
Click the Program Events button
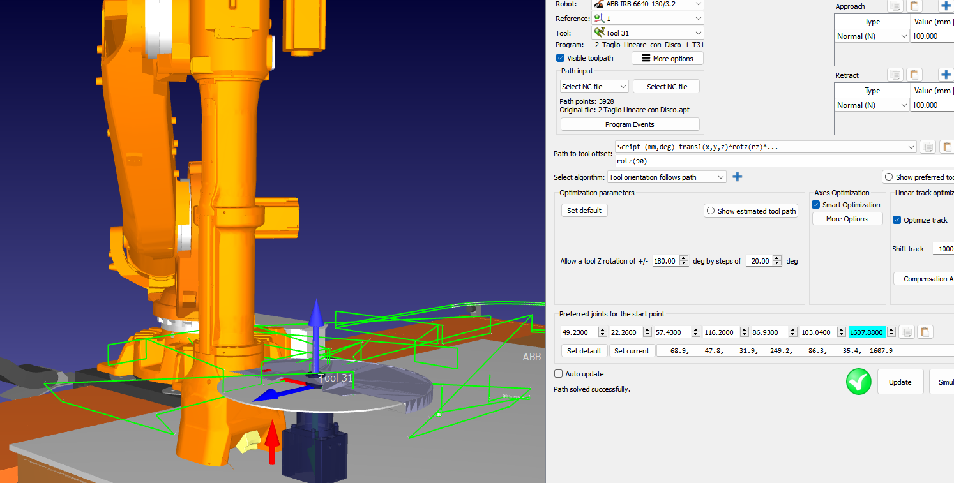click(630, 124)
